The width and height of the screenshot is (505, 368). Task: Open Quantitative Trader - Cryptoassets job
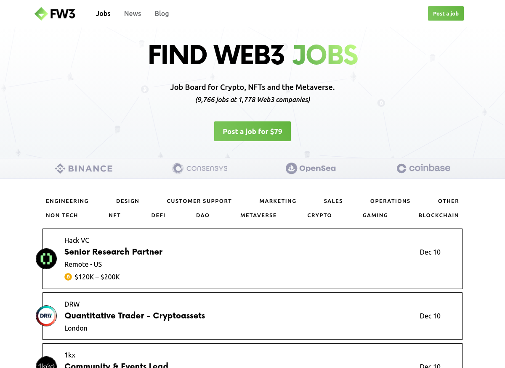coord(252,316)
